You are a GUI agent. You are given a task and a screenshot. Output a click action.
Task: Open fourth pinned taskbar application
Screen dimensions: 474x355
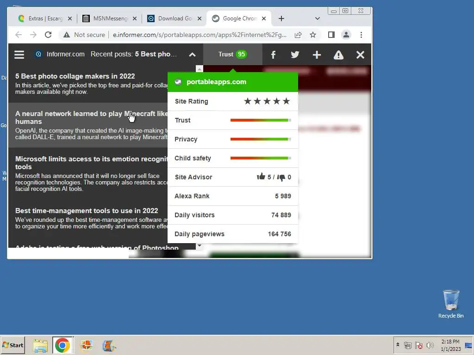pos(109,346)
